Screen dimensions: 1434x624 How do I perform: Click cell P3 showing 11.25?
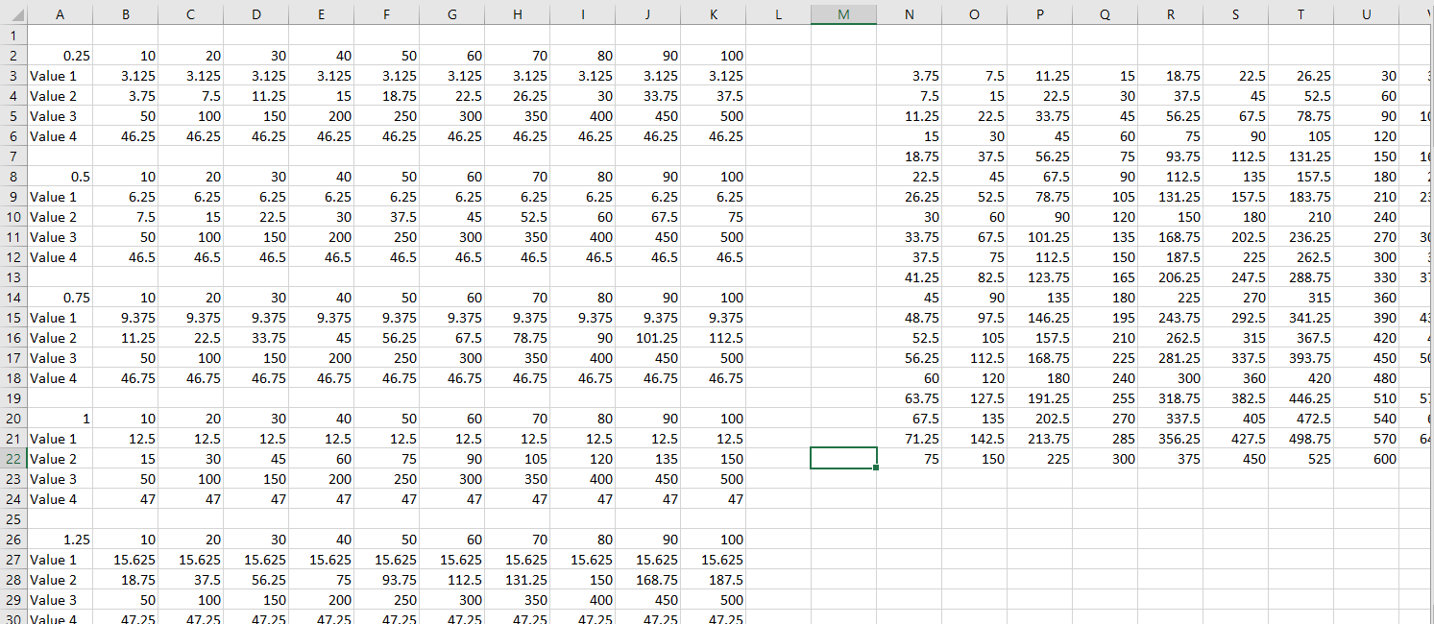(1039, 76)
